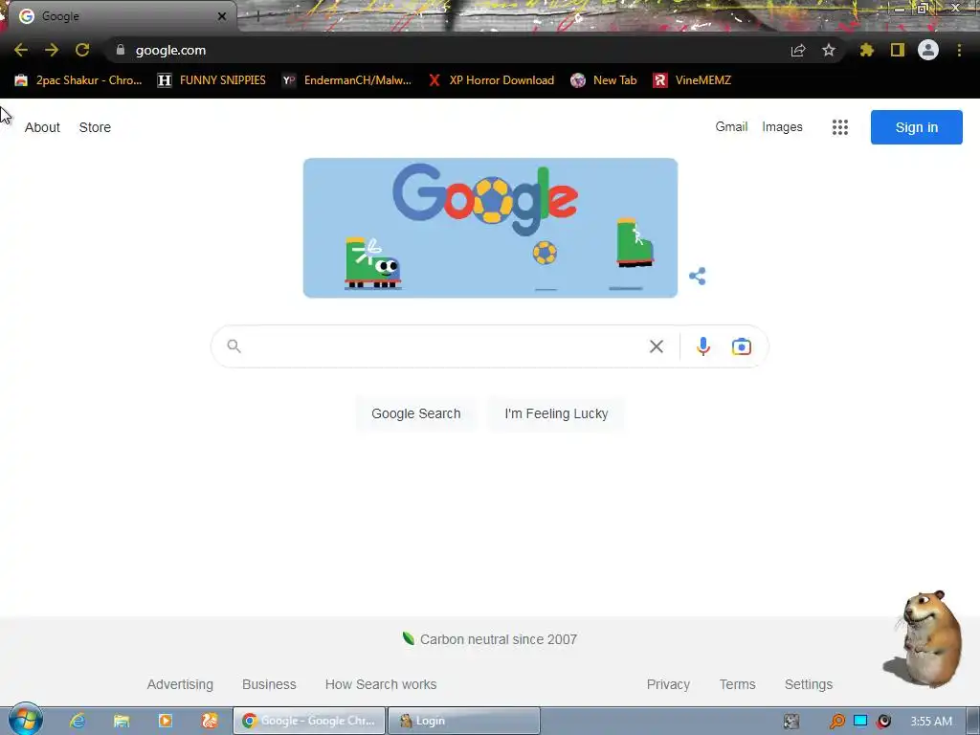Open the Business footer link

coord(269,684)
